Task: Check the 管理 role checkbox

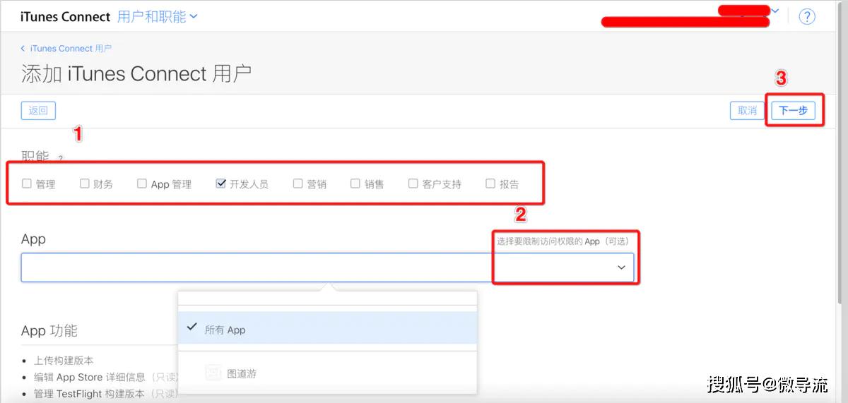Action: [27, 184]
